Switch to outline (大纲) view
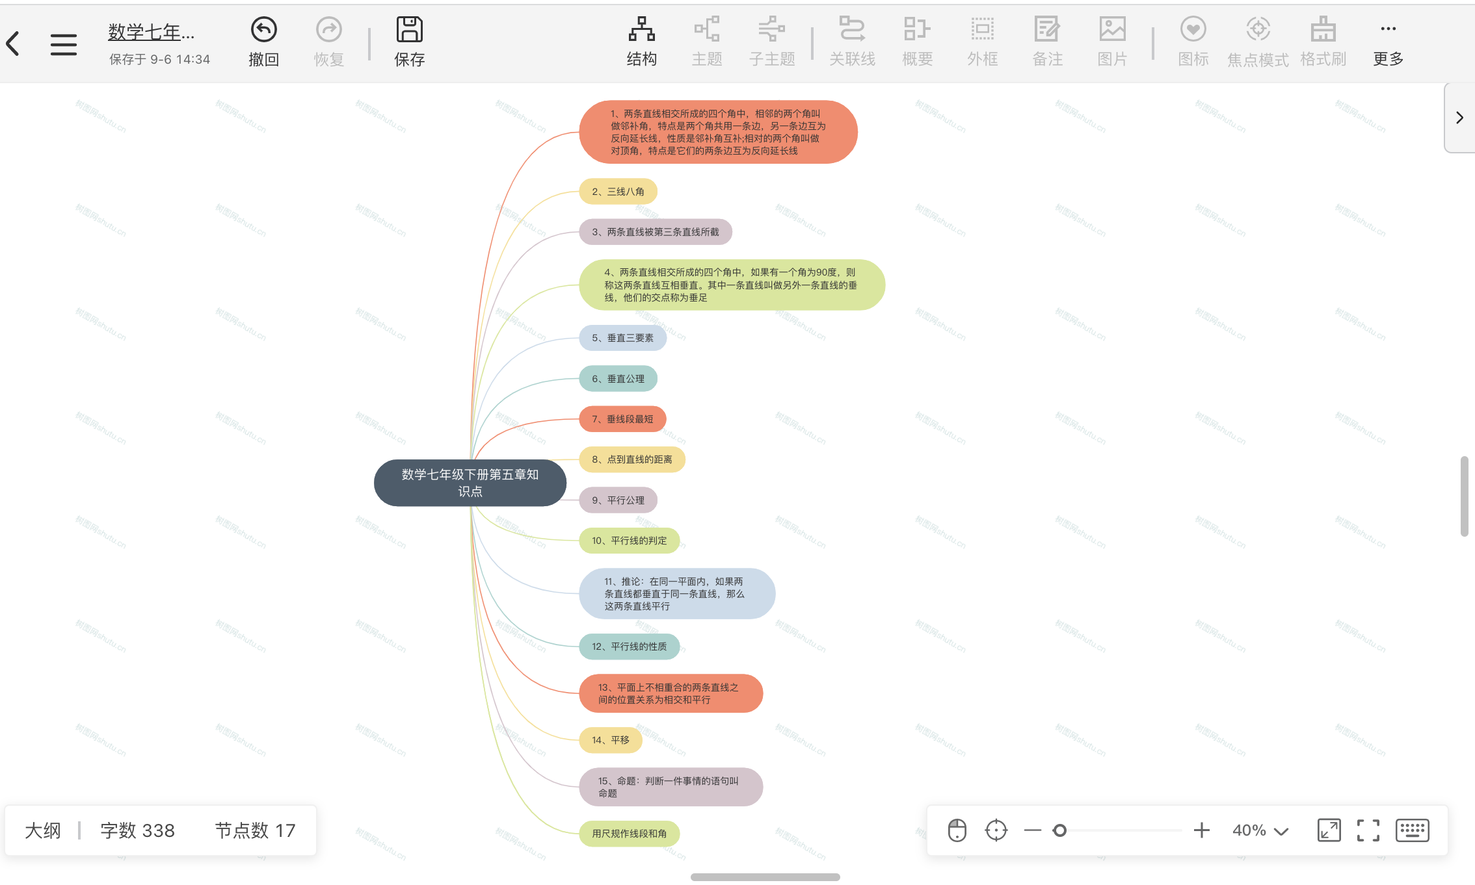1475x885 pixels. point(43,830)
